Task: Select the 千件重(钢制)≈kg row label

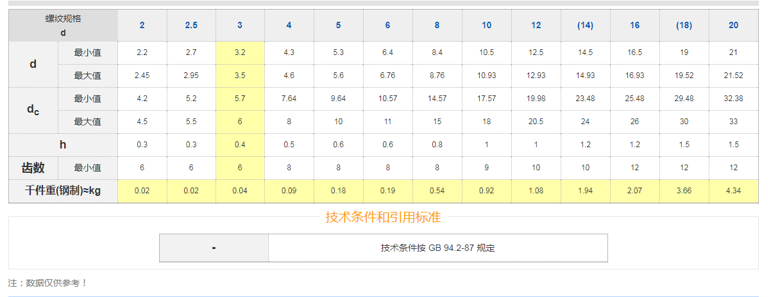Action: 63,191
